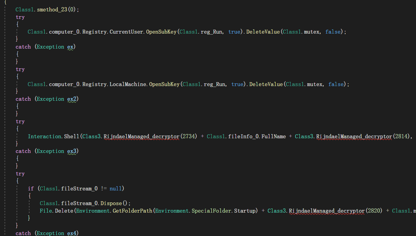Click the try keyword above the if statement
Screen dimensions: 416x236
click(x=20, y=174)
